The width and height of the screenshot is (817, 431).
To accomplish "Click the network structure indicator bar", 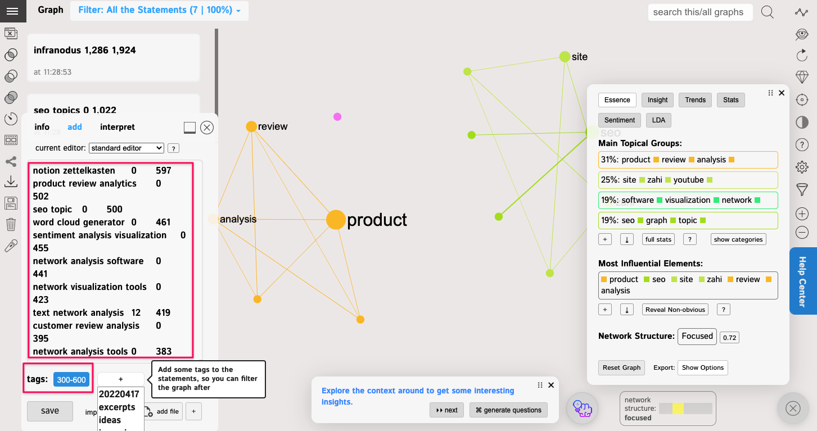I will 685,409.
